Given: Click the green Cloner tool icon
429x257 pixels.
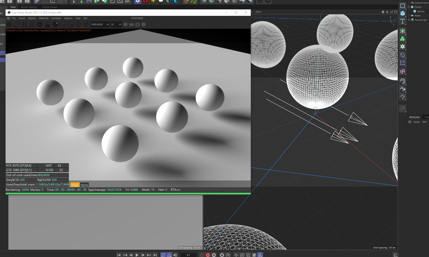Looking at the screenshot, I should tap(403, 39).
